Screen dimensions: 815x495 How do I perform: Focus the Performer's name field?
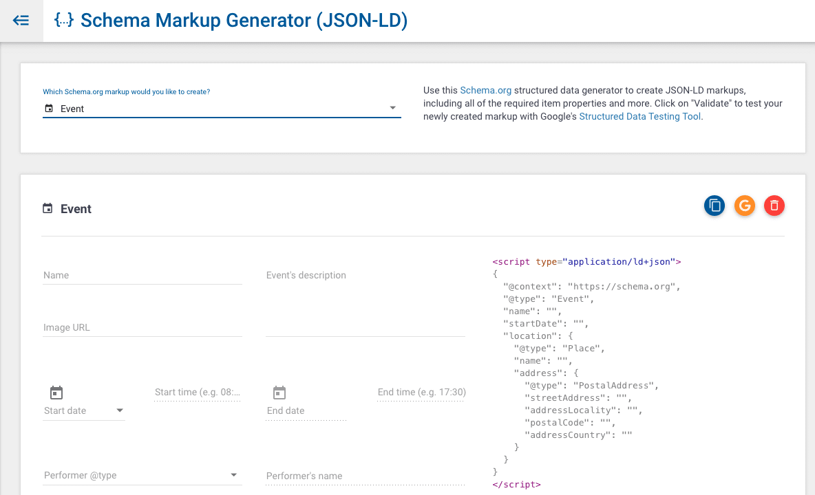coord(366,476)
